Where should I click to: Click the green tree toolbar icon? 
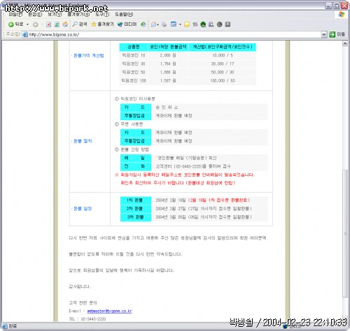203,24
